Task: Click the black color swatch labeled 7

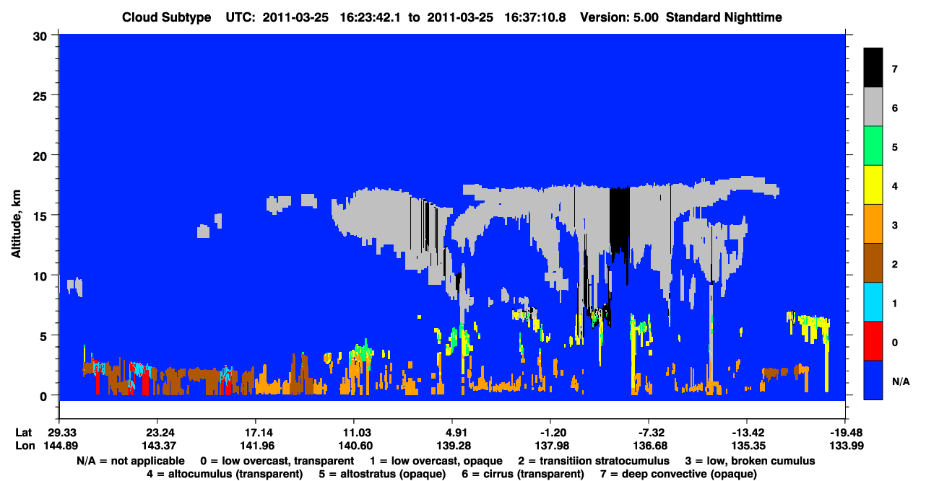Action: pos(873,68)
